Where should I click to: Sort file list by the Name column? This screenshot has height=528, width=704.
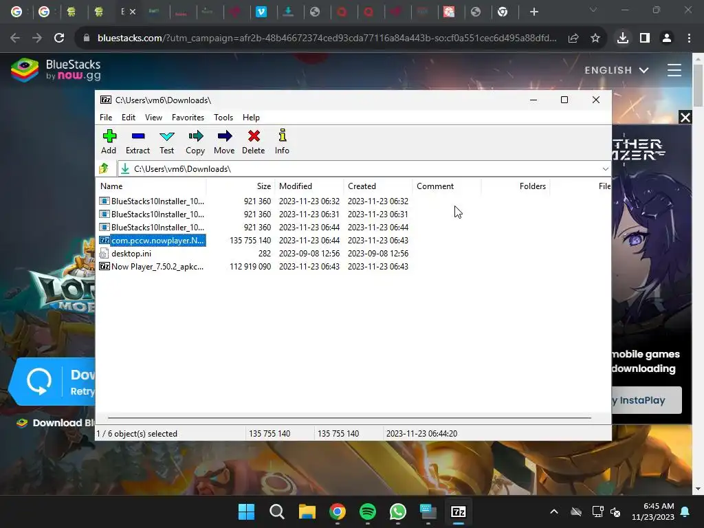coord(152,186)
